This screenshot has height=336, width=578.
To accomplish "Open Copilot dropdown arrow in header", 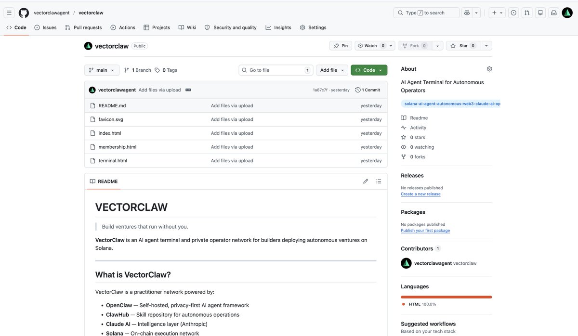I will [476, 13].
